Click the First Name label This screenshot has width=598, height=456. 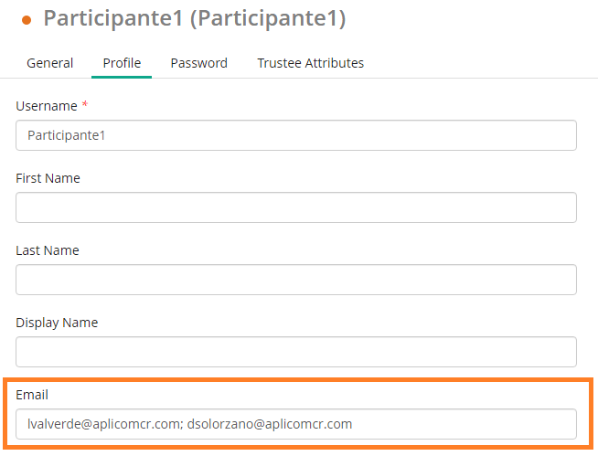point(48,178)
